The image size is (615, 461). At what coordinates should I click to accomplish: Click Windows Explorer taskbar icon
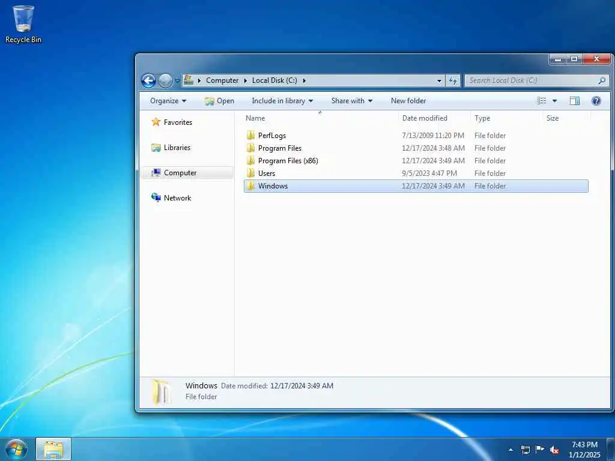53,449
